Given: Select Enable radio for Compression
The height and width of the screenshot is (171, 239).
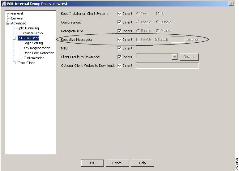Looking at the screenshot, I should (138, 22).
